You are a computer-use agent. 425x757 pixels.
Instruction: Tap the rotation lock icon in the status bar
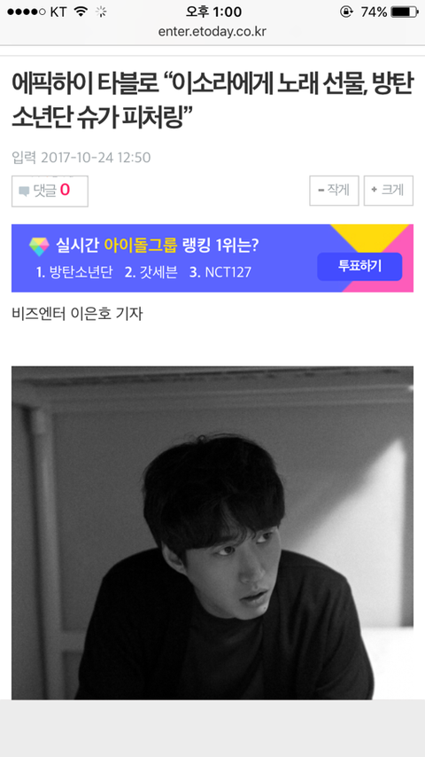pos(346,12)
